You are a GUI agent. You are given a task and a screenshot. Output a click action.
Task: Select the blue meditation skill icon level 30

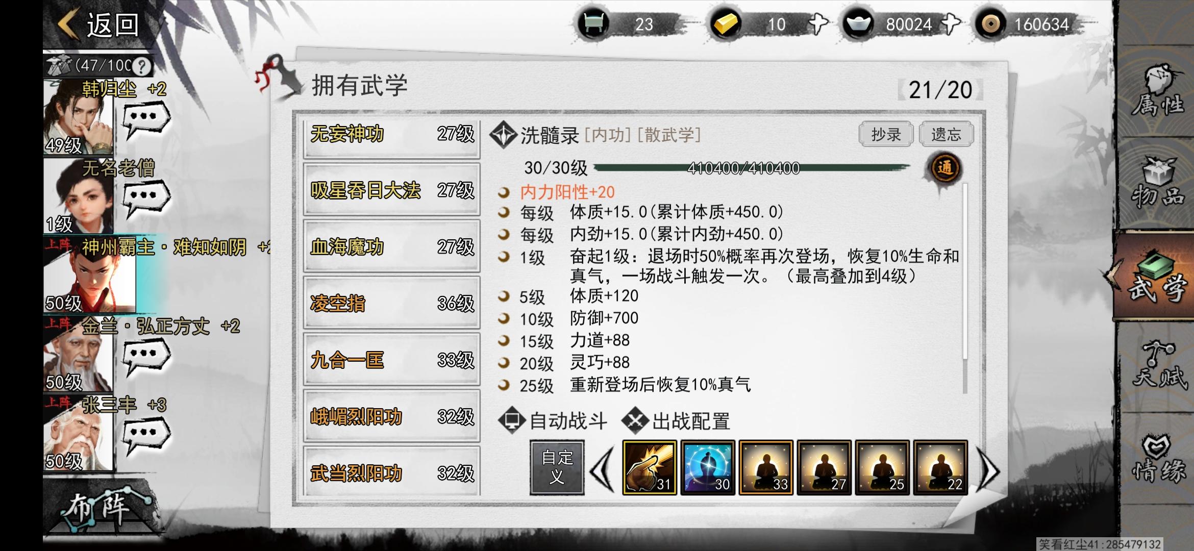point(708,467)
